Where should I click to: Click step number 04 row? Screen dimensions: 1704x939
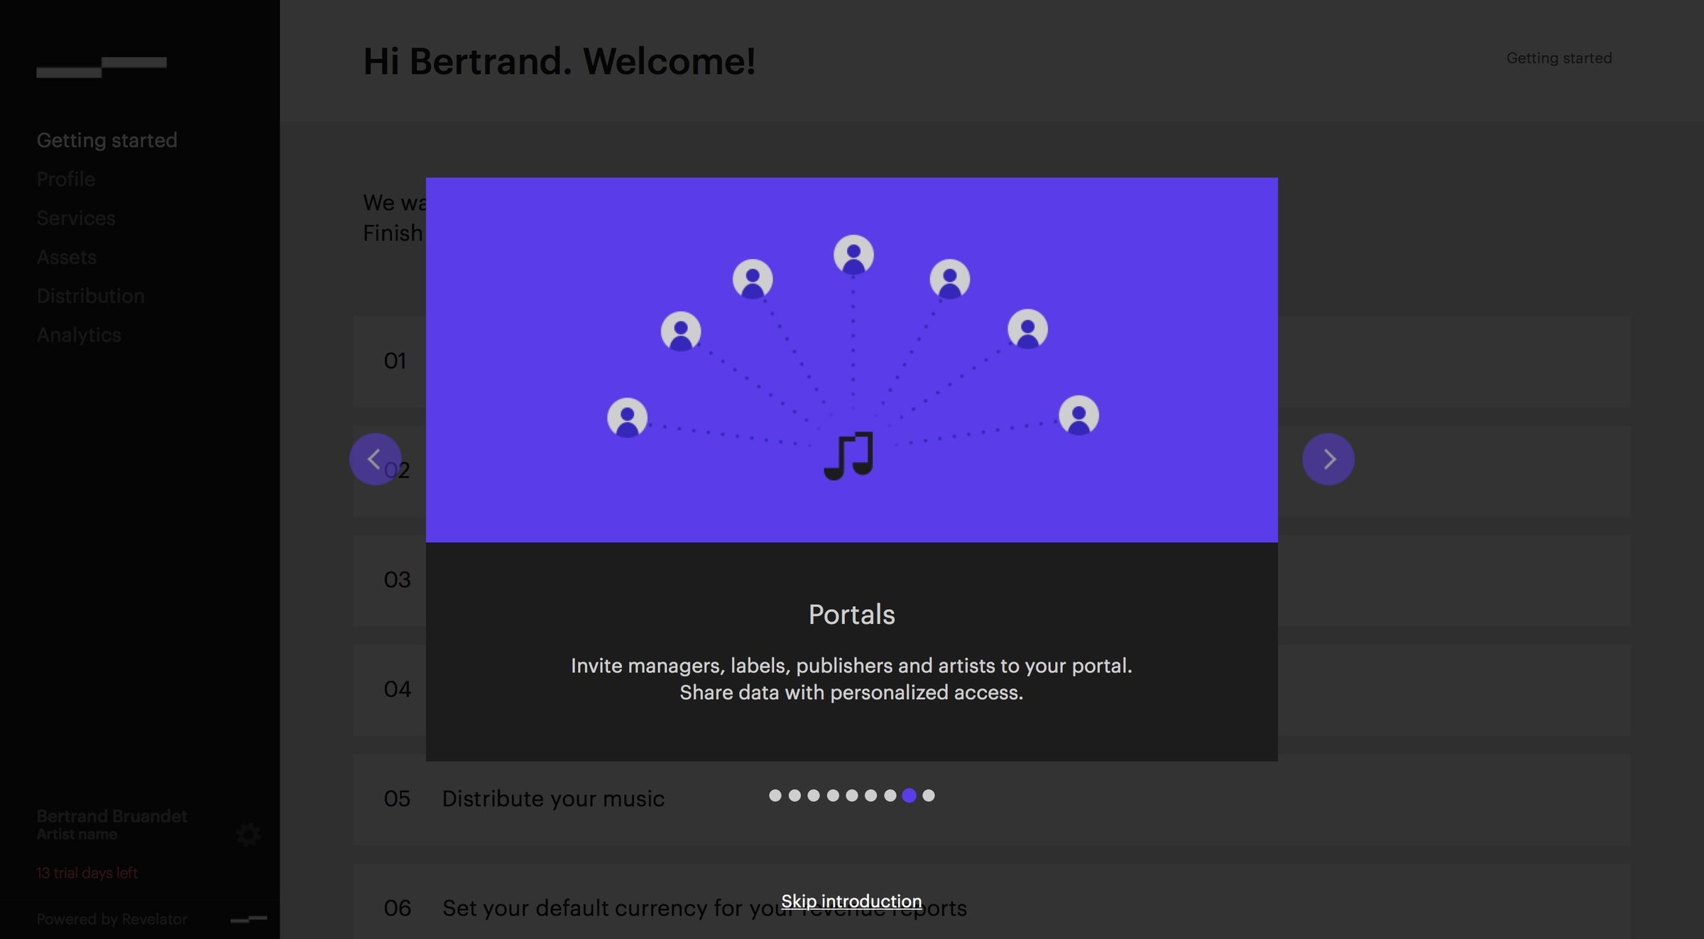click(992, 689)
